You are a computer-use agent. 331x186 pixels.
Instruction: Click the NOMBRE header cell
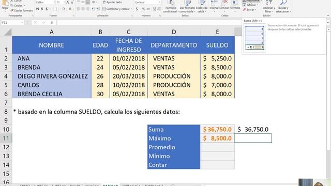tap(52, 45)
